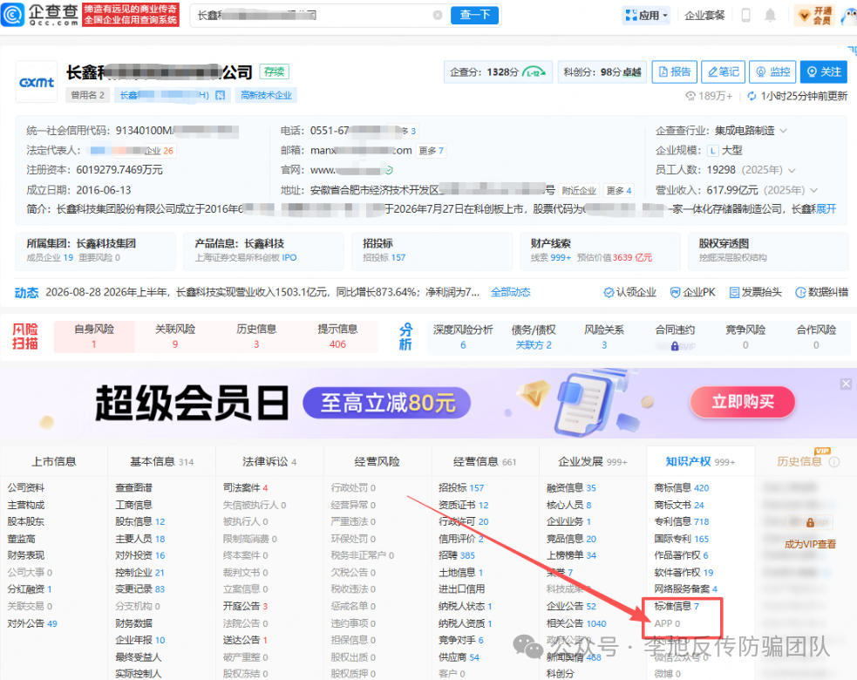Click the Qichacha logo icon
The height and width of the screenshot is (680, 857).
pyautogui.click(x=12, y=15)
